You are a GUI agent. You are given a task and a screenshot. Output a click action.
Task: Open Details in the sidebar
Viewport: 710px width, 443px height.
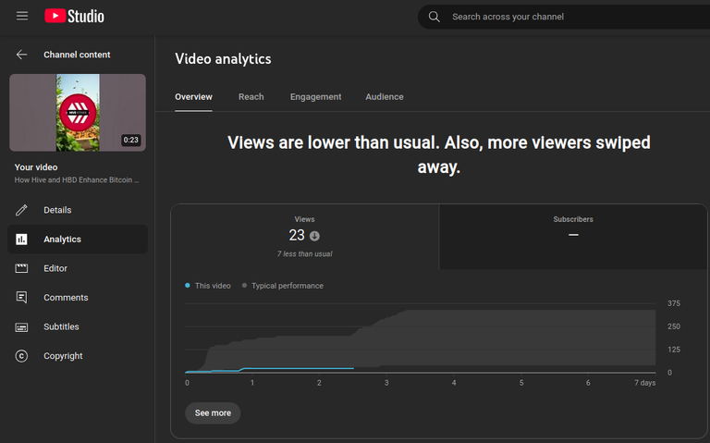[78, 210]
